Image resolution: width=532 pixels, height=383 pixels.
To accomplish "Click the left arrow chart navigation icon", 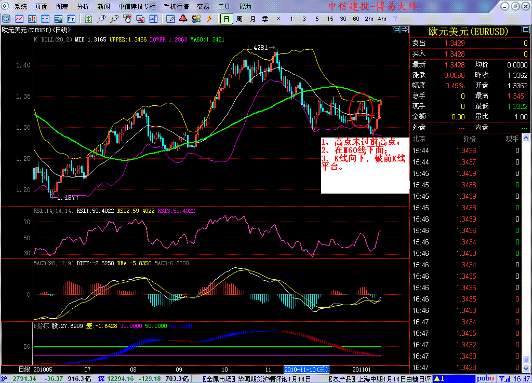I will (395, 30).
